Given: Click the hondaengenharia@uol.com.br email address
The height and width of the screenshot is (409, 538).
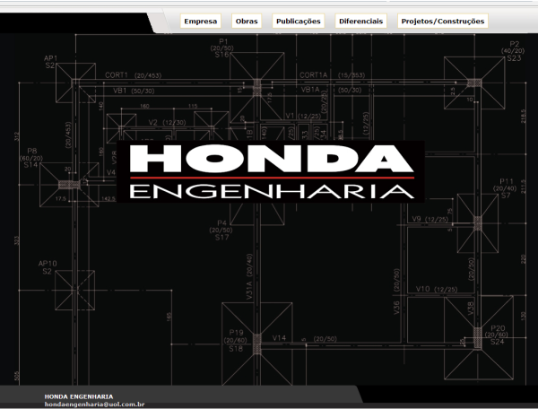Looking at the screenshot, I should (x=94, y=405).
